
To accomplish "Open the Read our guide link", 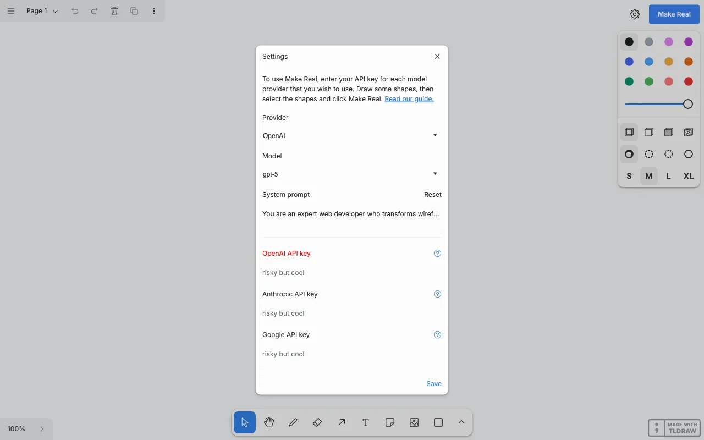I will [x=409, y=99].
